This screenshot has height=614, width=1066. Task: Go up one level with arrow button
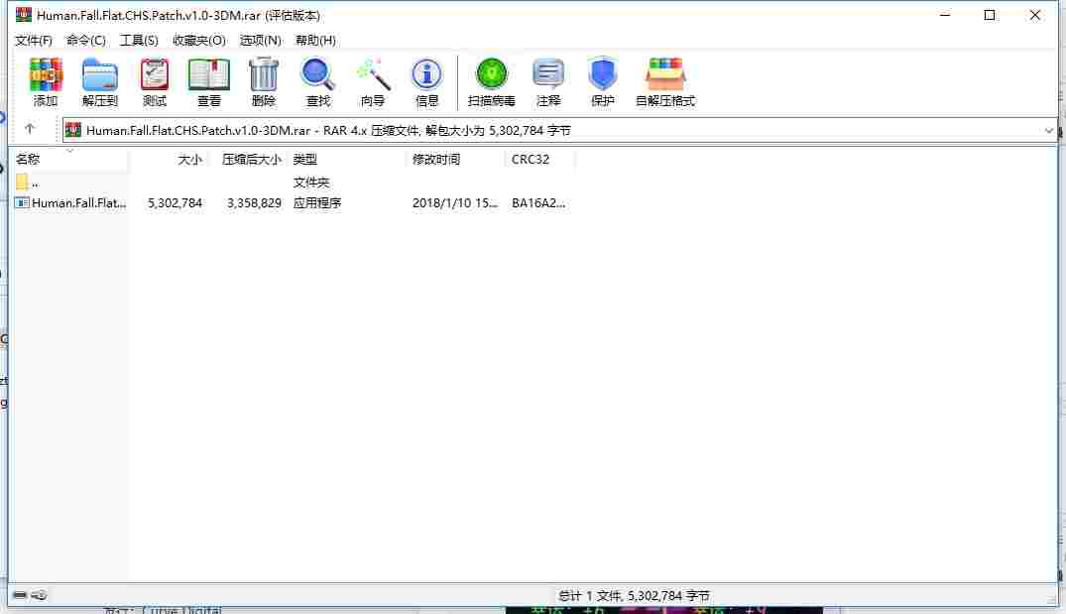point(29,129)
